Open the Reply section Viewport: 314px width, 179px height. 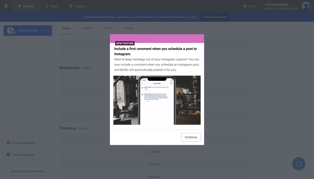pyautogui.click(x=52, y=6)
